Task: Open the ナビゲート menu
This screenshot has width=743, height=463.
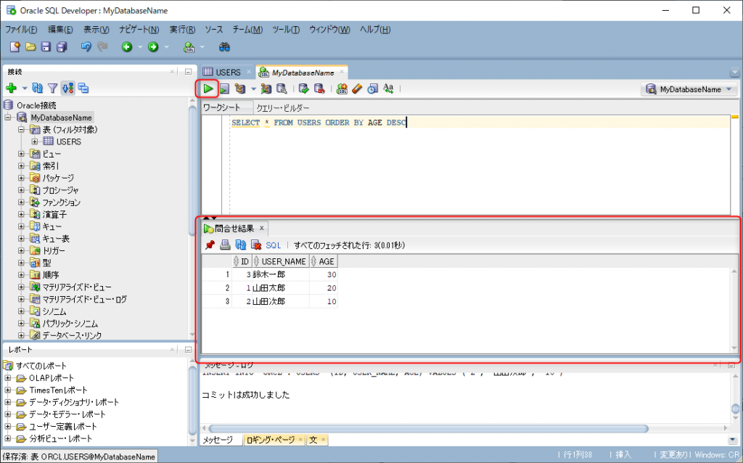Action: click(139, 29)
